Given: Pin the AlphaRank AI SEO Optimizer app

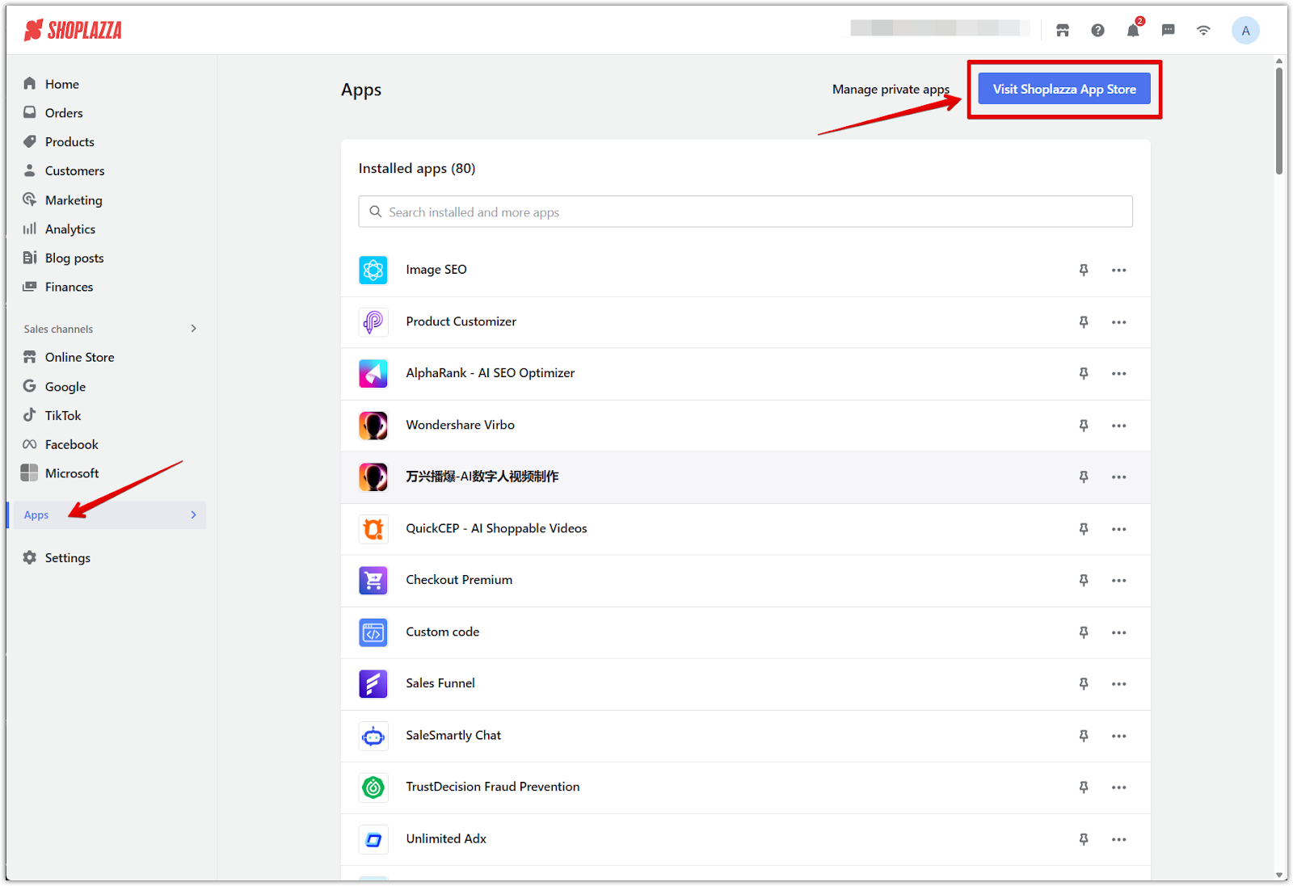Looking at the screenshot, I should (1084, 373).
